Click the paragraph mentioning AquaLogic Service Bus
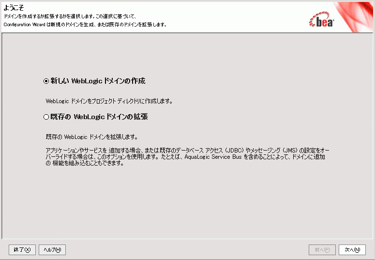 [x=188, y=157]
